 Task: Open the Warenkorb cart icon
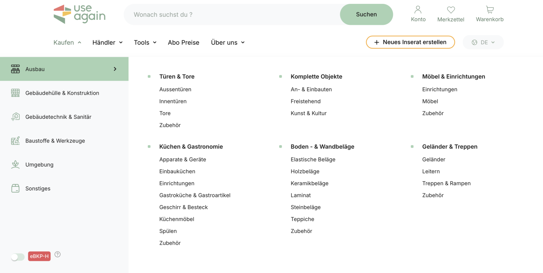489,10
